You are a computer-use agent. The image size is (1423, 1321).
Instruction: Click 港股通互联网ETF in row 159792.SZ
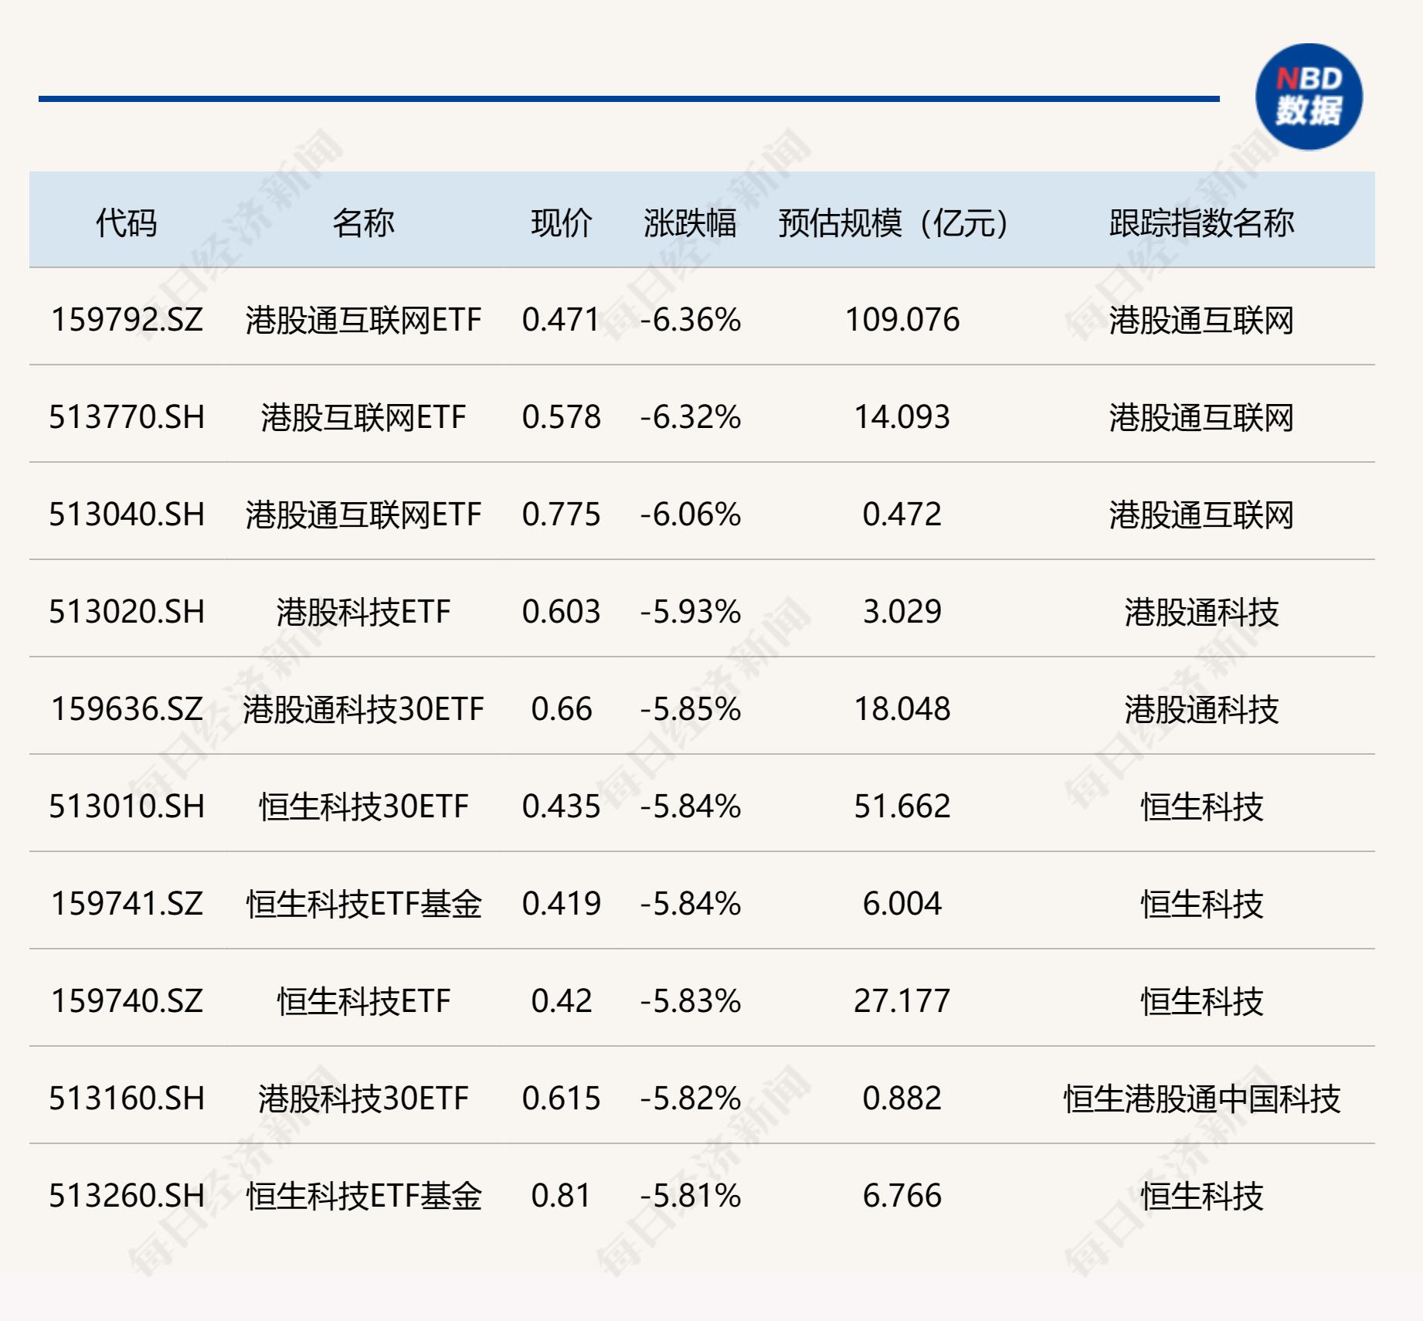point(363,320)
